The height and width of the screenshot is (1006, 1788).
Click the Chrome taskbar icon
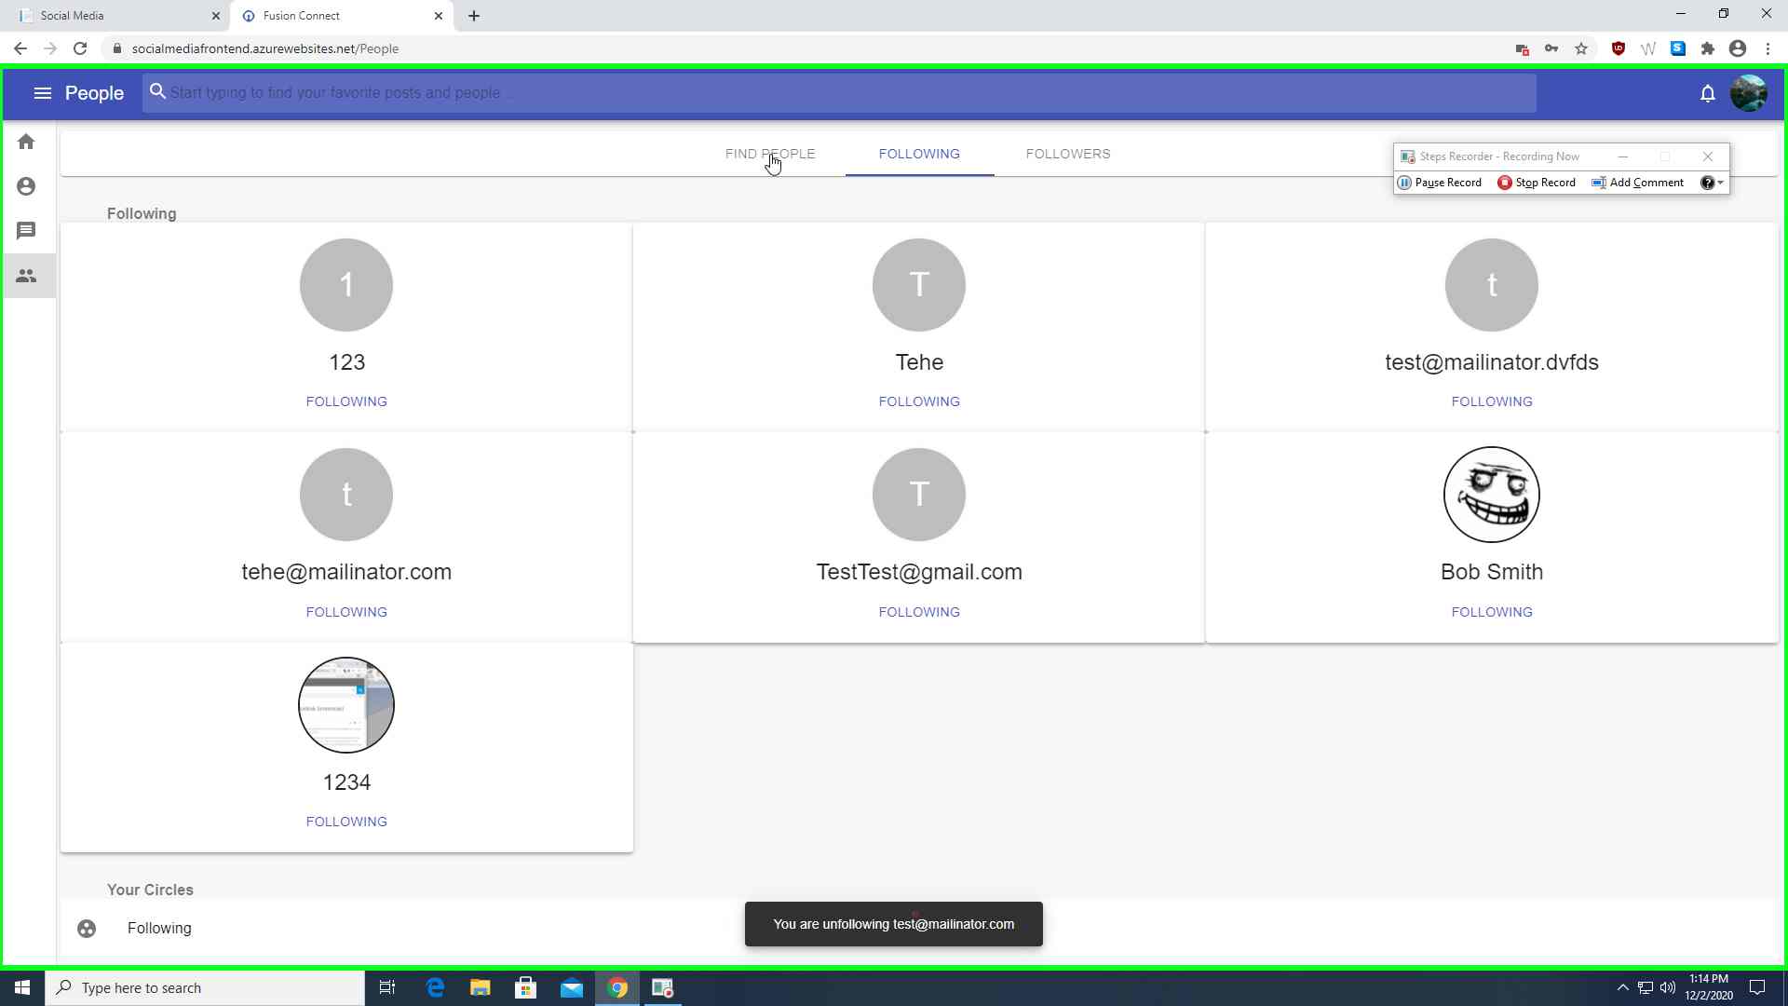(617, 987)
